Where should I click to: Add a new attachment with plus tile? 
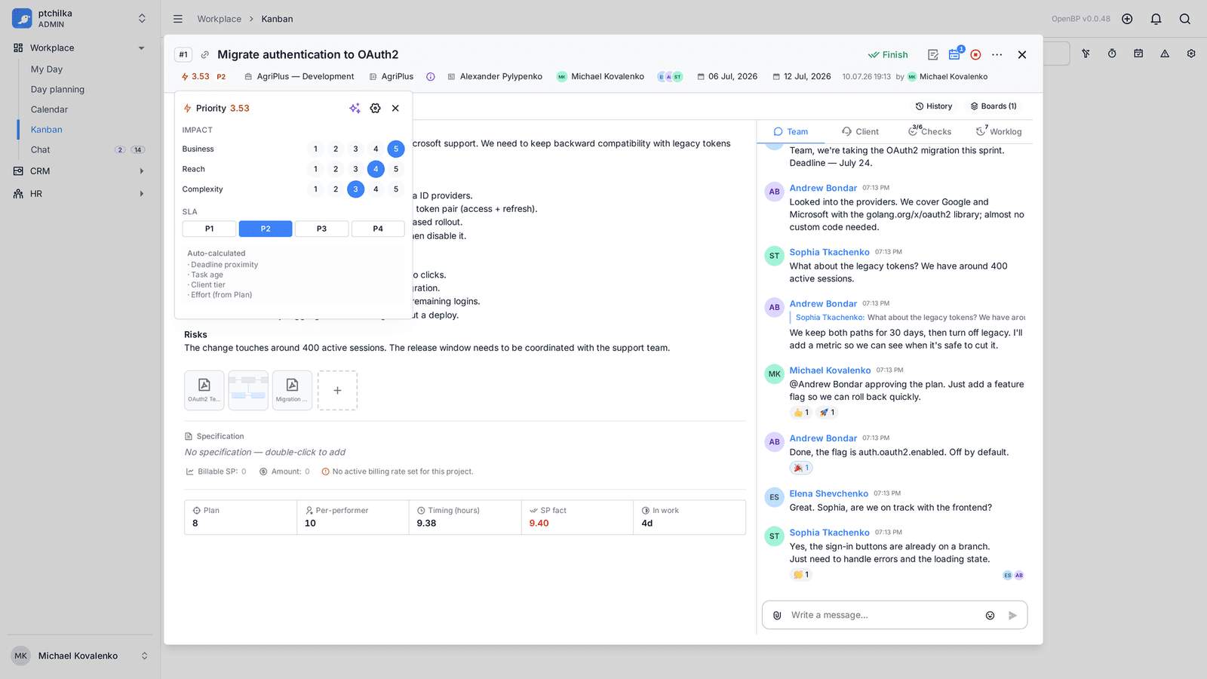(x=337, y=390)
